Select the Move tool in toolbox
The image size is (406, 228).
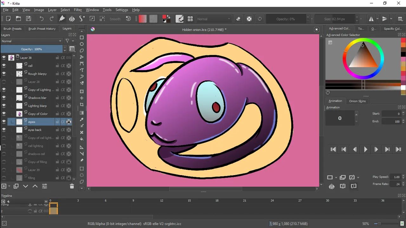click(82, 98)
